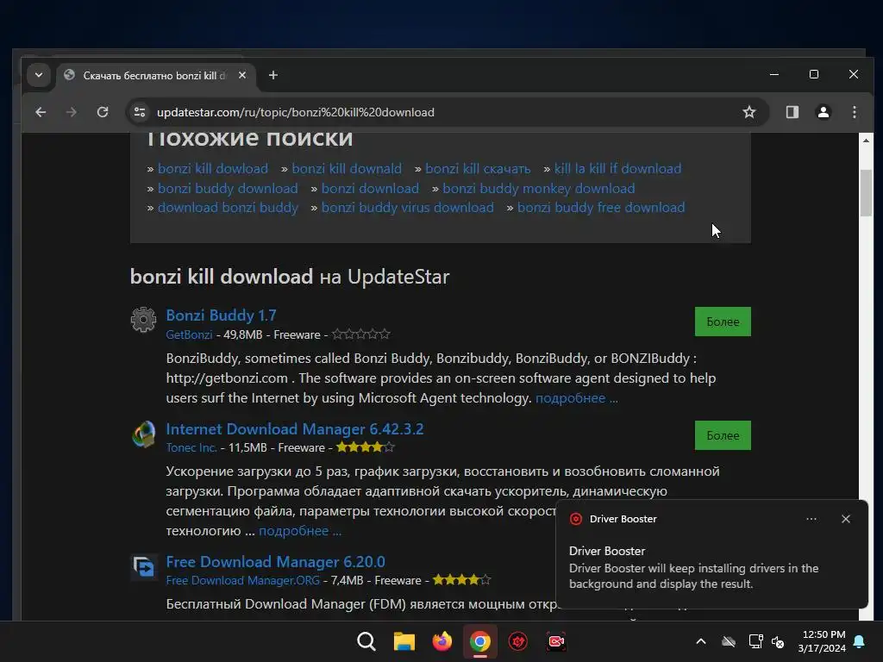Open Windows taskbar search

point(366,641)
